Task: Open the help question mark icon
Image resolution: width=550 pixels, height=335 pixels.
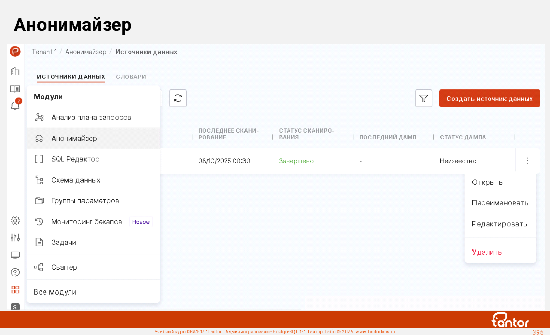Action: (15, 272)
